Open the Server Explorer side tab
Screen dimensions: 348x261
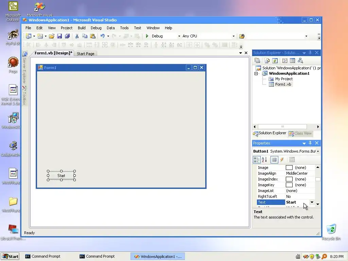pos(24,68)
